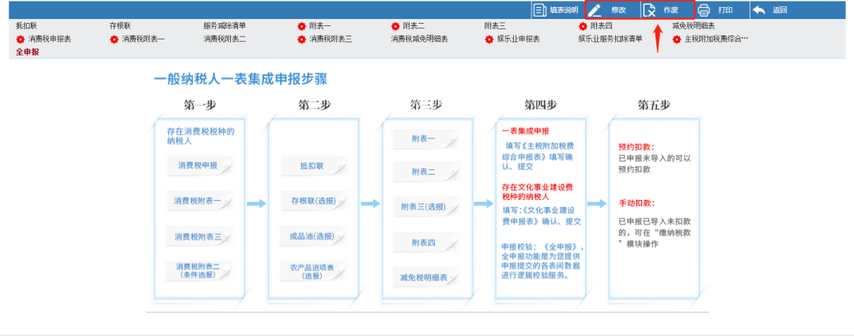Screen dimensions: 854x336
Task: Click the red 一表集成申报 text
Action: click(526, 131)
